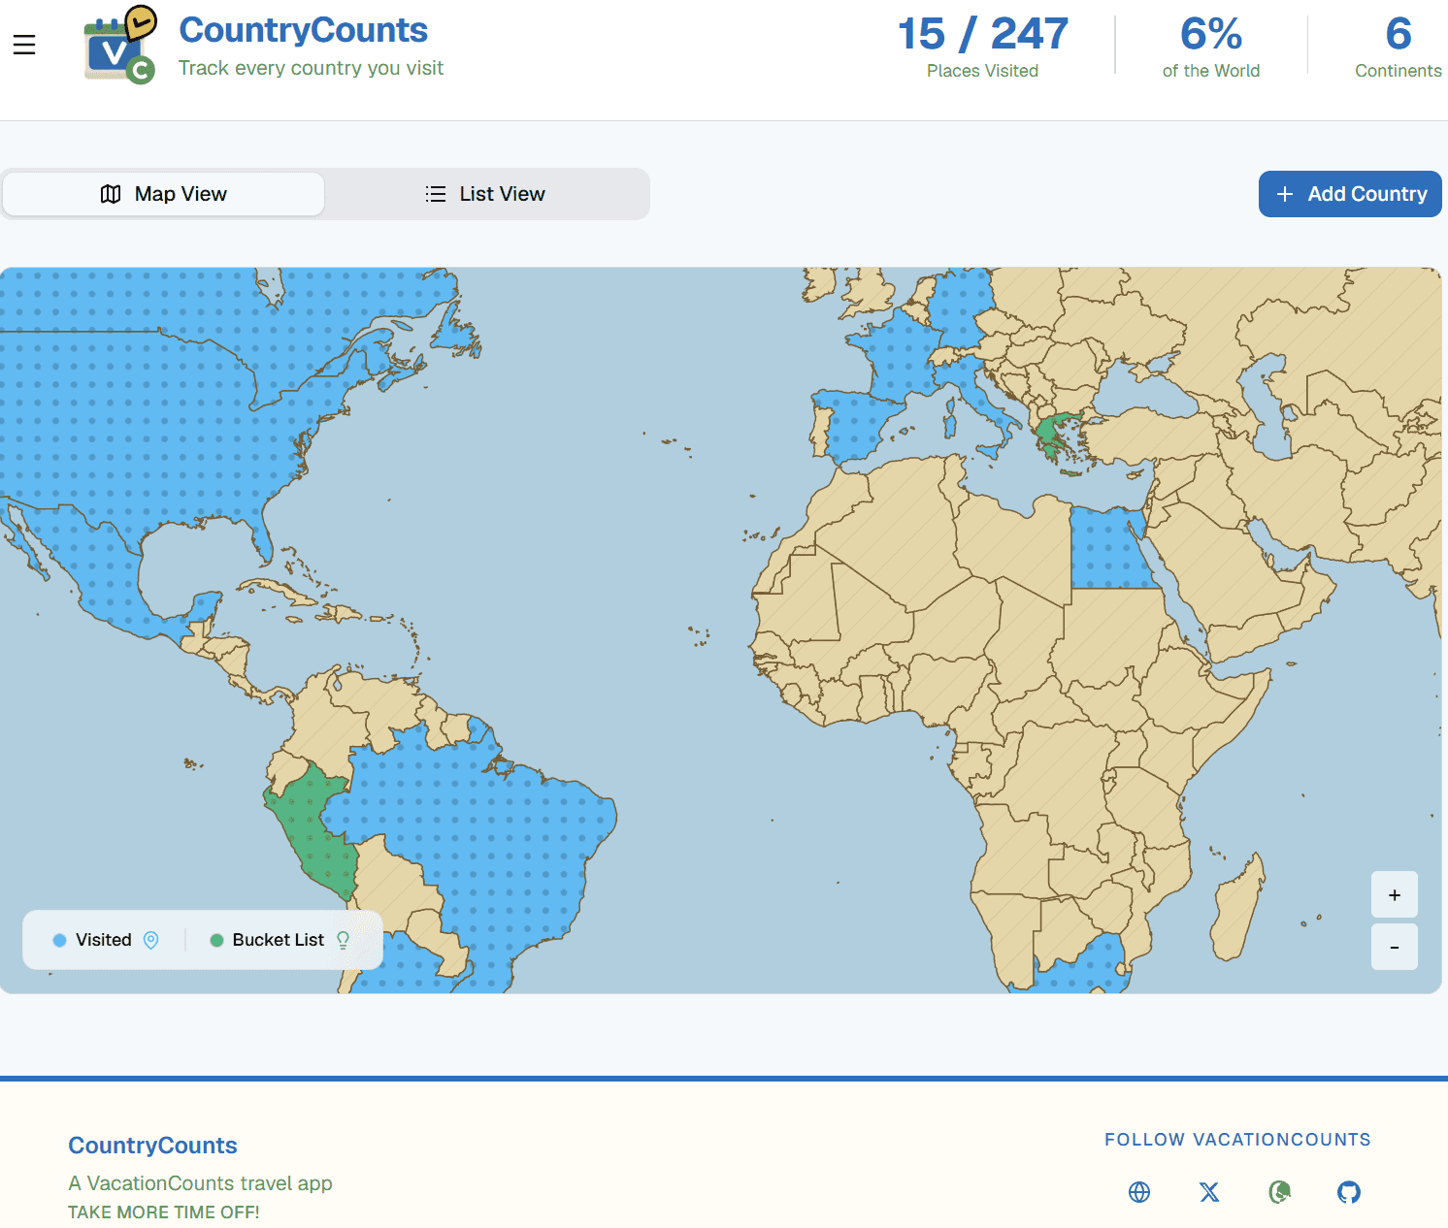The height and width of the screenshot is (1228, 1448).
Task: Open the X (Twitter) social icon
Action: tap(1209, 1192)
